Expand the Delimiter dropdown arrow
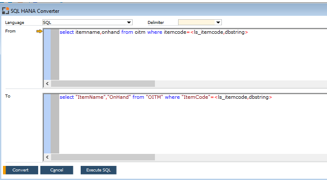 [218, 23]
